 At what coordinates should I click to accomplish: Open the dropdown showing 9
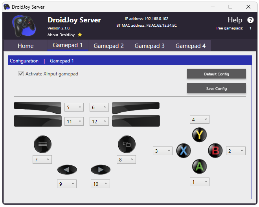click(x=67, y=184)
